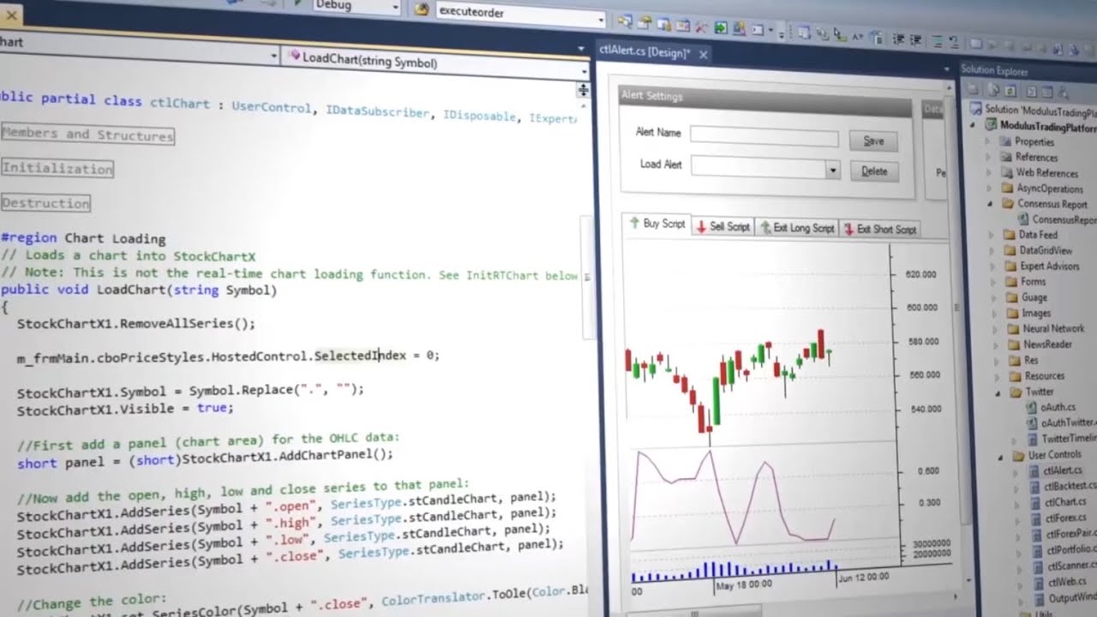Switch to the Exit Long Script tab
Image resolution: width=1097 pixels, height=617 pixels.
tap(796, 229)
